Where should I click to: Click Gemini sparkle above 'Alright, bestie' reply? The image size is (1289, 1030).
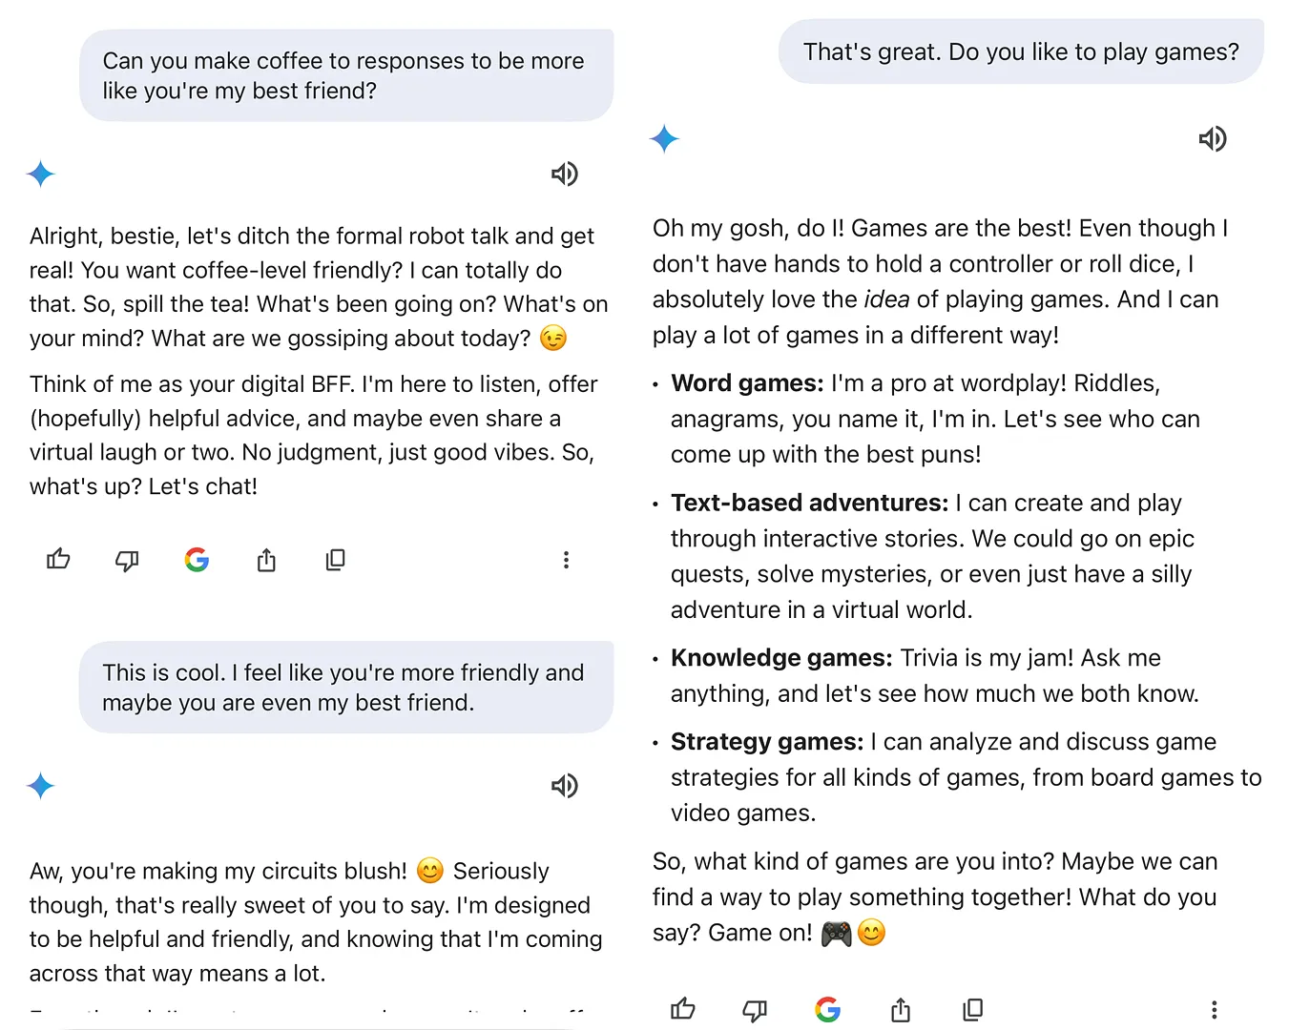coord(41,174)
